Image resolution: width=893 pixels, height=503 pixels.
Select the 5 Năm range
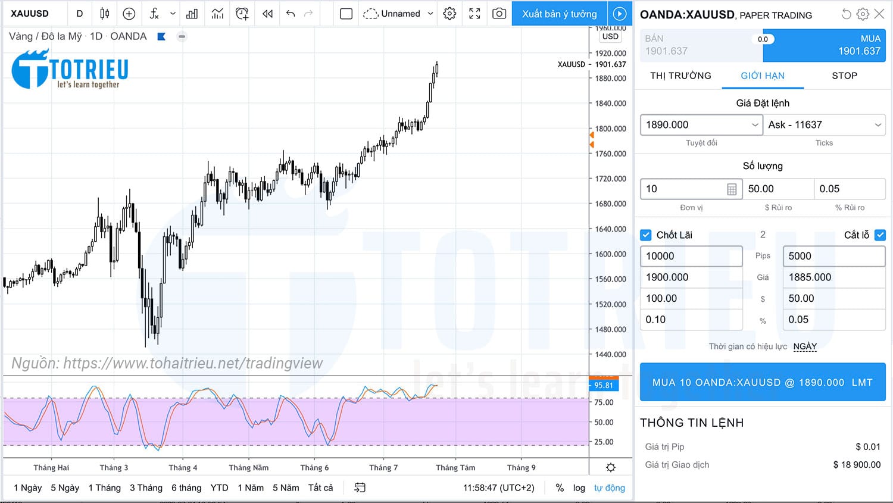[286, 488]
